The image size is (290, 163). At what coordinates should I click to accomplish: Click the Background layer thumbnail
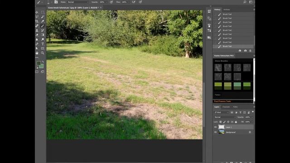[x=222, y=132]
